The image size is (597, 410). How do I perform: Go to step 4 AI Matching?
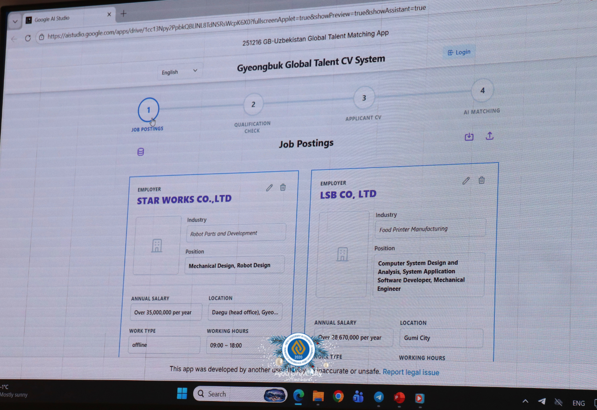(x=482, y=91)
